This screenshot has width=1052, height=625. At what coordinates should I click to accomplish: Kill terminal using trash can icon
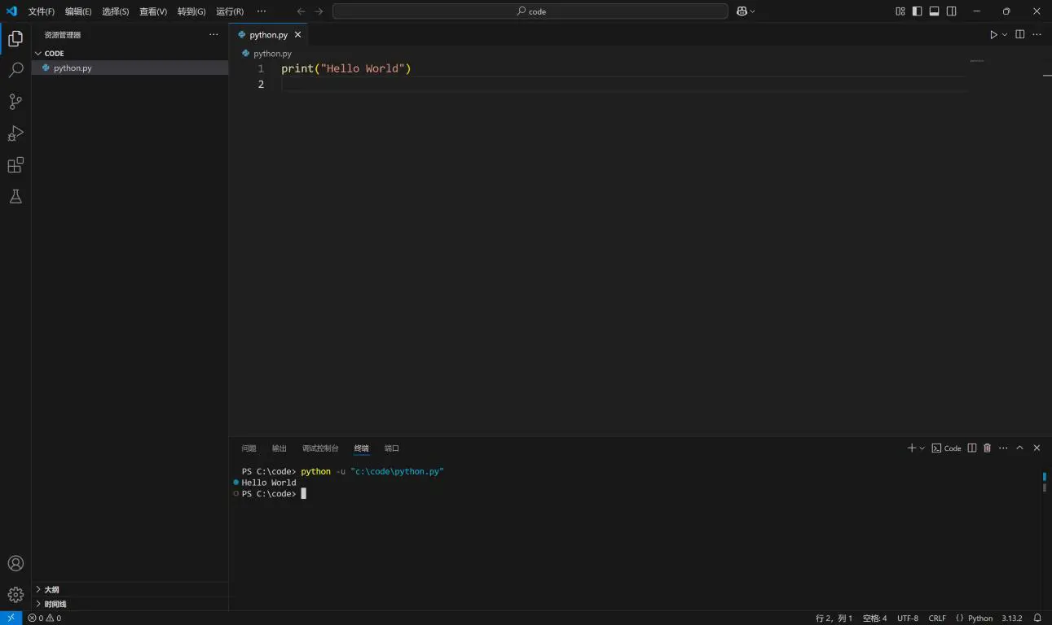[987, 448]
